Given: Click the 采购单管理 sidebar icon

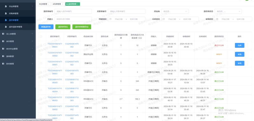Looking at the screenshot, I should (x=6, y=13).
